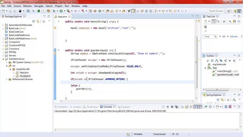Viewport: 243px width, 137px height.
Task: Click Remove Launch X icon in Console
Action: 172,107
